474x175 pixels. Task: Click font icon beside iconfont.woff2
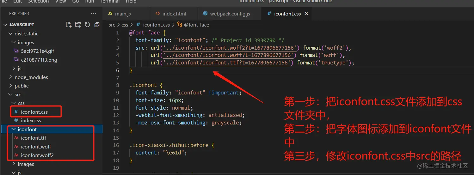click(x=16, y=155)
